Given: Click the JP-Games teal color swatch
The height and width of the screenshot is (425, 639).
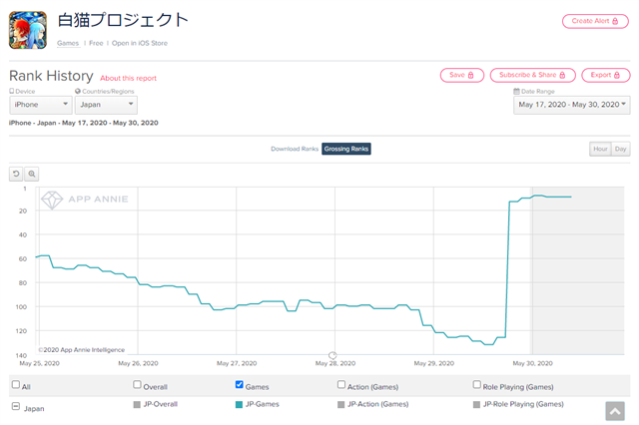Looking at the screenshot, I should pos(240,405).
